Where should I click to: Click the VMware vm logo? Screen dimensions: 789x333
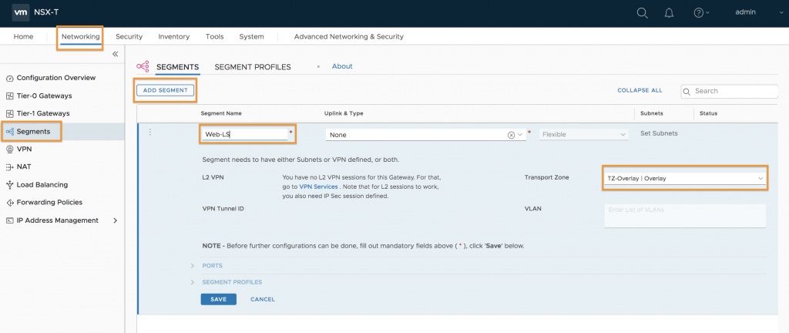tap(20, 12)
